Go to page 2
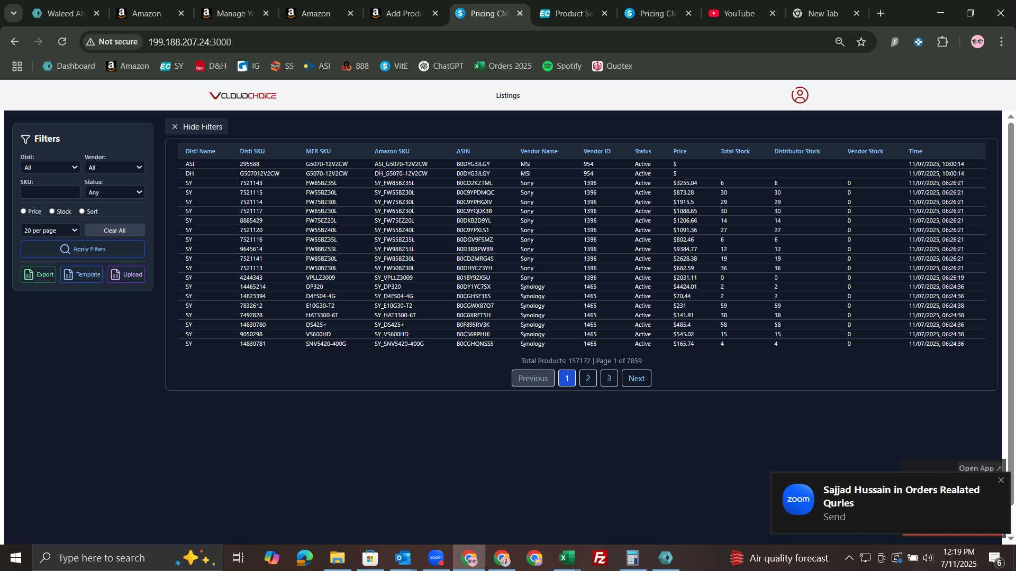 [588, 378]
